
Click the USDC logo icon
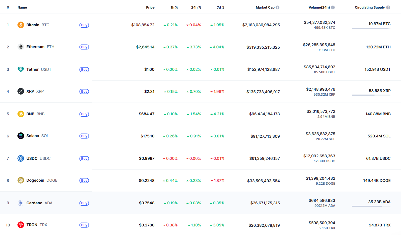(x=21, y=158)
